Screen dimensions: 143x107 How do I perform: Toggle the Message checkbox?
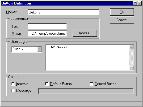tap(13, 91)
